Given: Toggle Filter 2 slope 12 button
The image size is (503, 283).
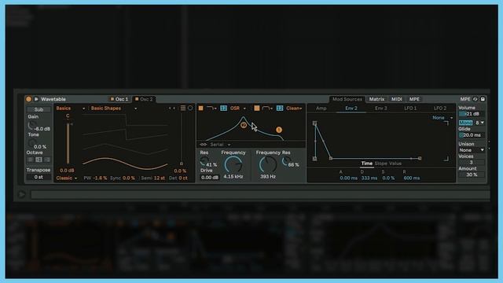Looking at the screenshot, I should [280, 108].
